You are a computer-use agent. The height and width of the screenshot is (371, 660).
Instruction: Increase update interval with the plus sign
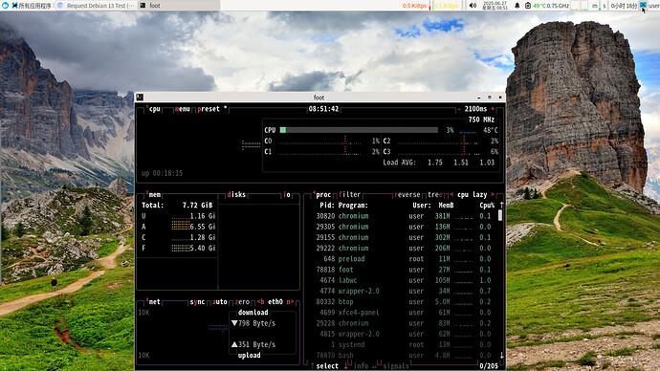coord(493,109)
